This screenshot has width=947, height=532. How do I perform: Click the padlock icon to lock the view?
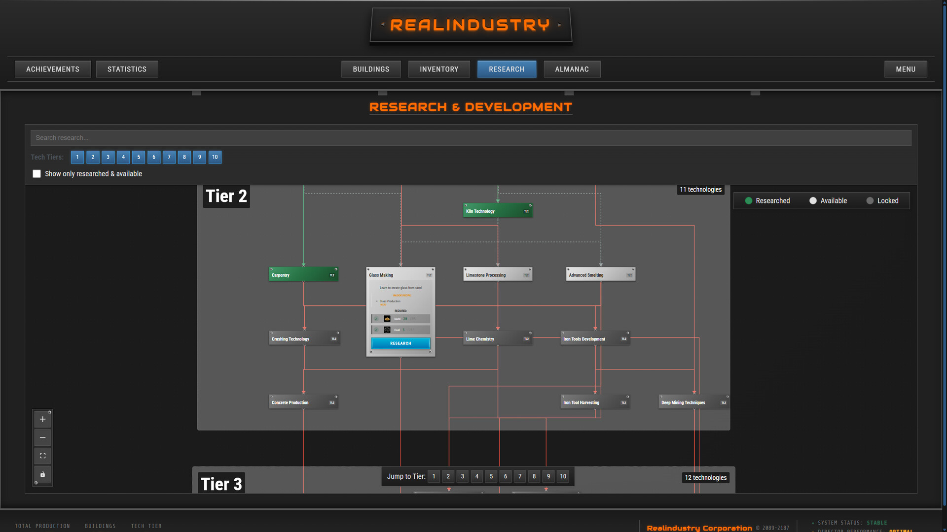(42, 474)
